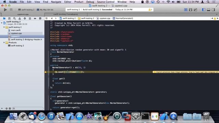Image resolution: width=219 pixels, height=123 pixels.
Task: Show only source-controlled files
Action: [10, 108]
